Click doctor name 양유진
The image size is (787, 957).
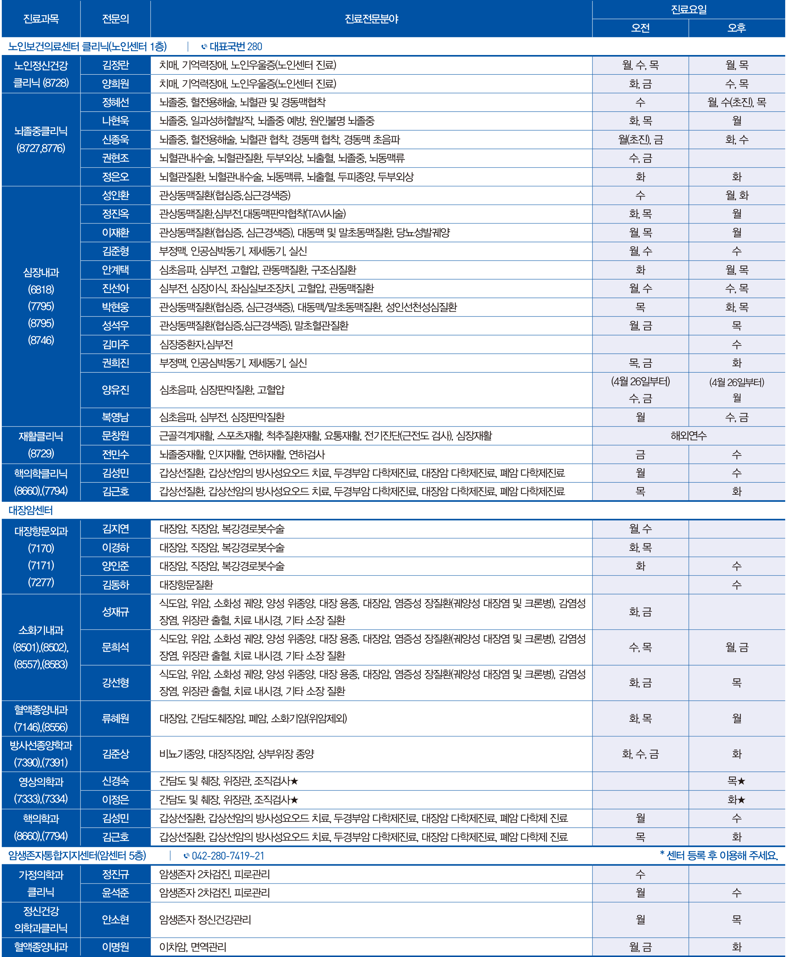click(x=116, y=390)
